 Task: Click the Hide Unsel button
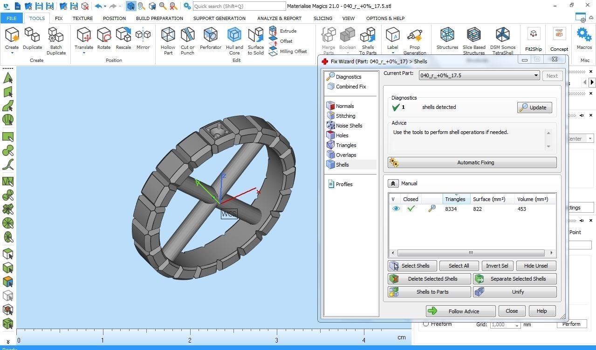point(536,266)
